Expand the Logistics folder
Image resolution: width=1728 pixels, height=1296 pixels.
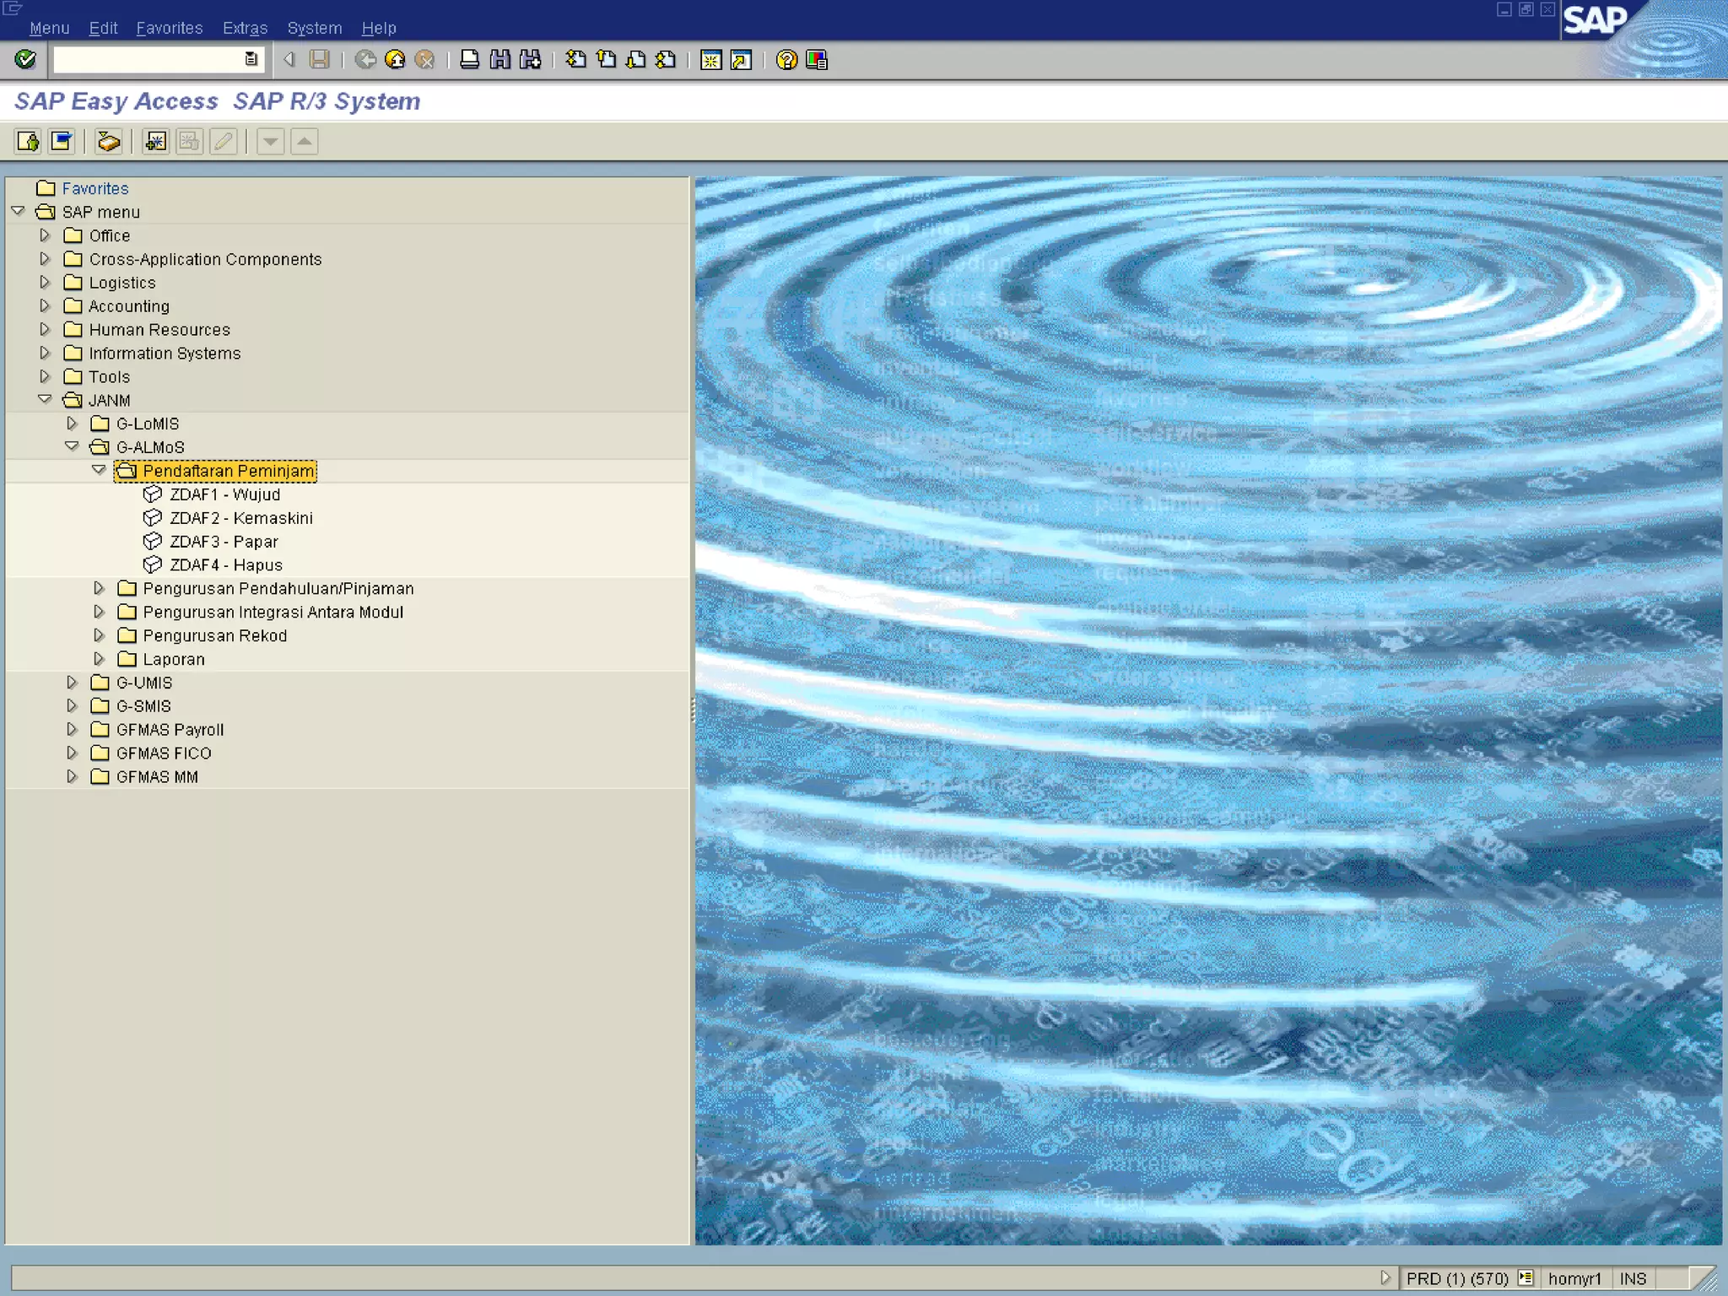pyautogui.click(x=45, y=282)
